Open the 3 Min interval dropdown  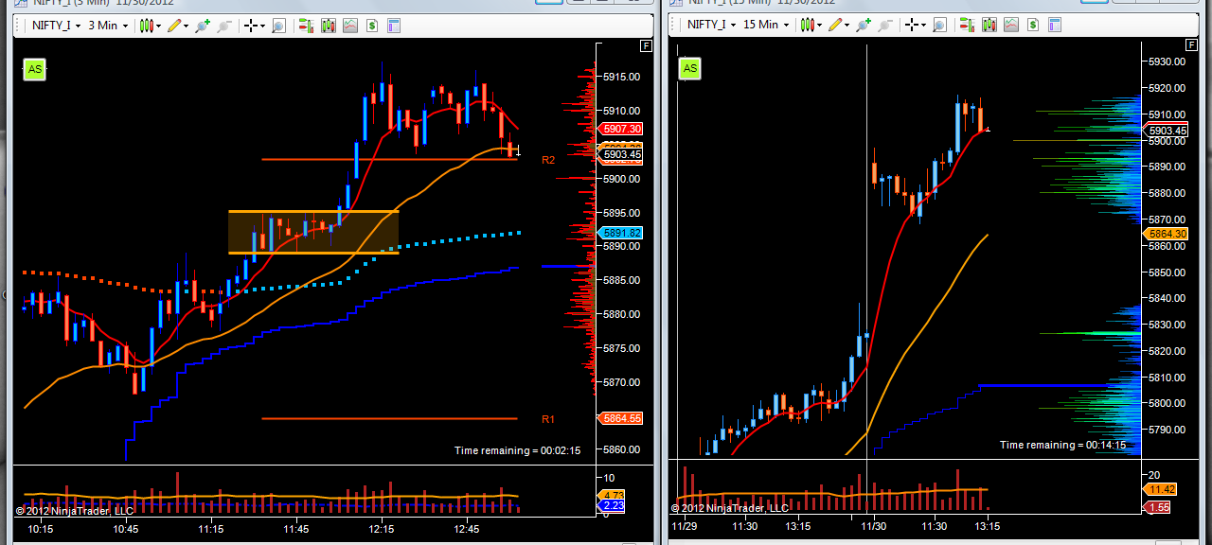(x=107, y=26)
